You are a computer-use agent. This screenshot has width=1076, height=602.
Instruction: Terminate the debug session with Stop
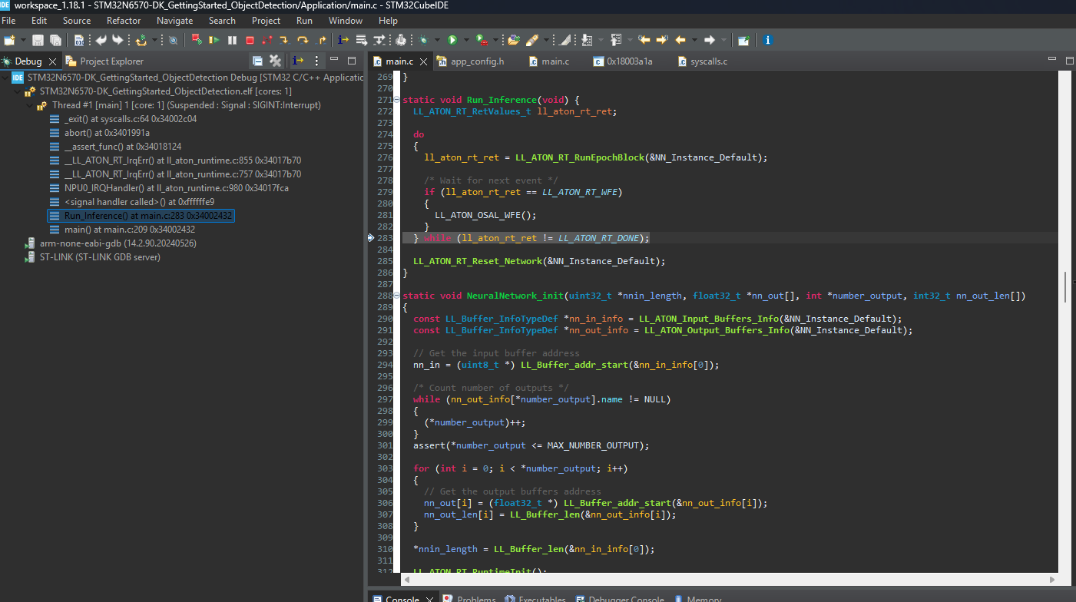(250, 40)
